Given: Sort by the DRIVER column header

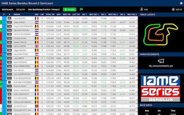Looking at the screenshot, I should pyautogui.click(x=17, y=14).
